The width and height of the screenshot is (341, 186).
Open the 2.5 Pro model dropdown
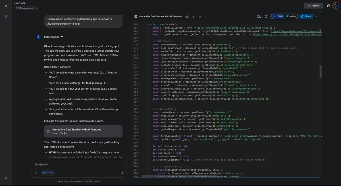click(26, 8)
